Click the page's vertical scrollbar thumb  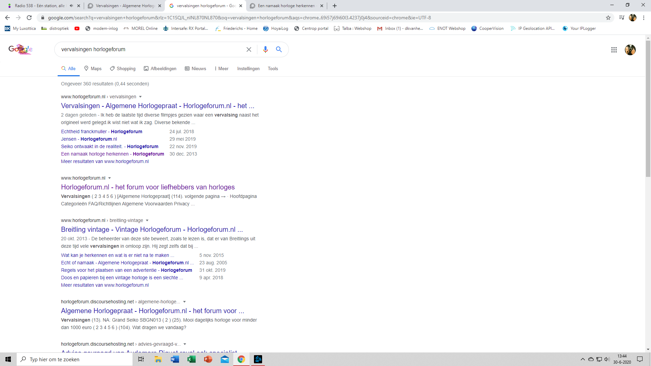click(648, 108)
